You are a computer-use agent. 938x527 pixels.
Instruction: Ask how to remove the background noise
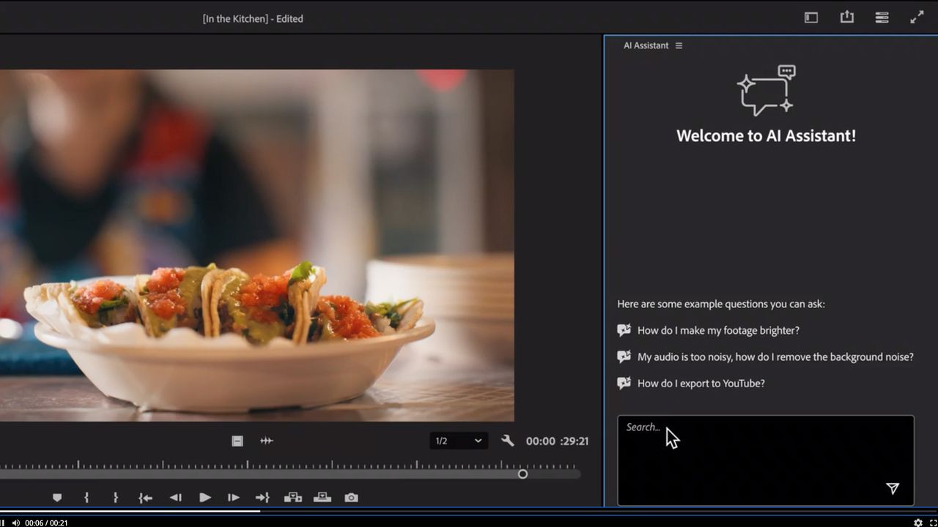tap(775, 357)
